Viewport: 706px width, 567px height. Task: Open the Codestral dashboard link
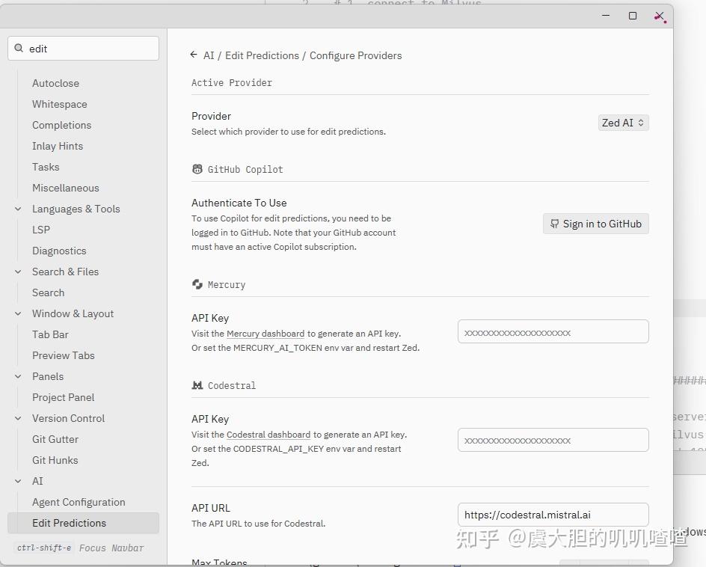pos(268,435)
